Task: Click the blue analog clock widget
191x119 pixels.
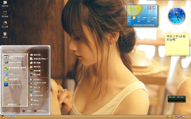Action: coord(177,16)
